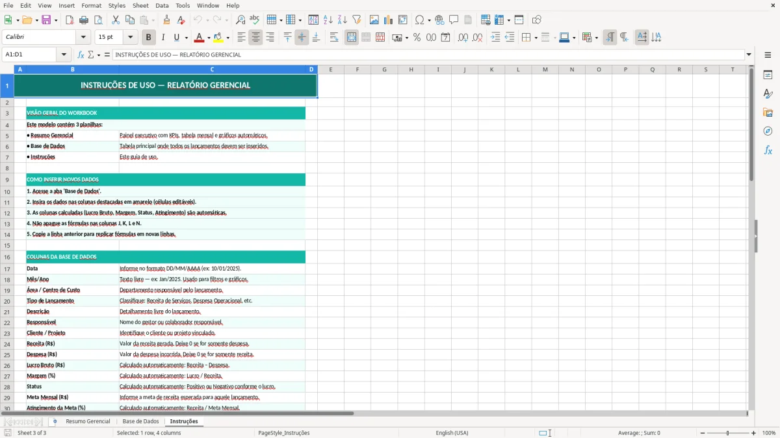Click Zoom In plus button
Viewport: 780px width, 438px height.
coord(753,433)
